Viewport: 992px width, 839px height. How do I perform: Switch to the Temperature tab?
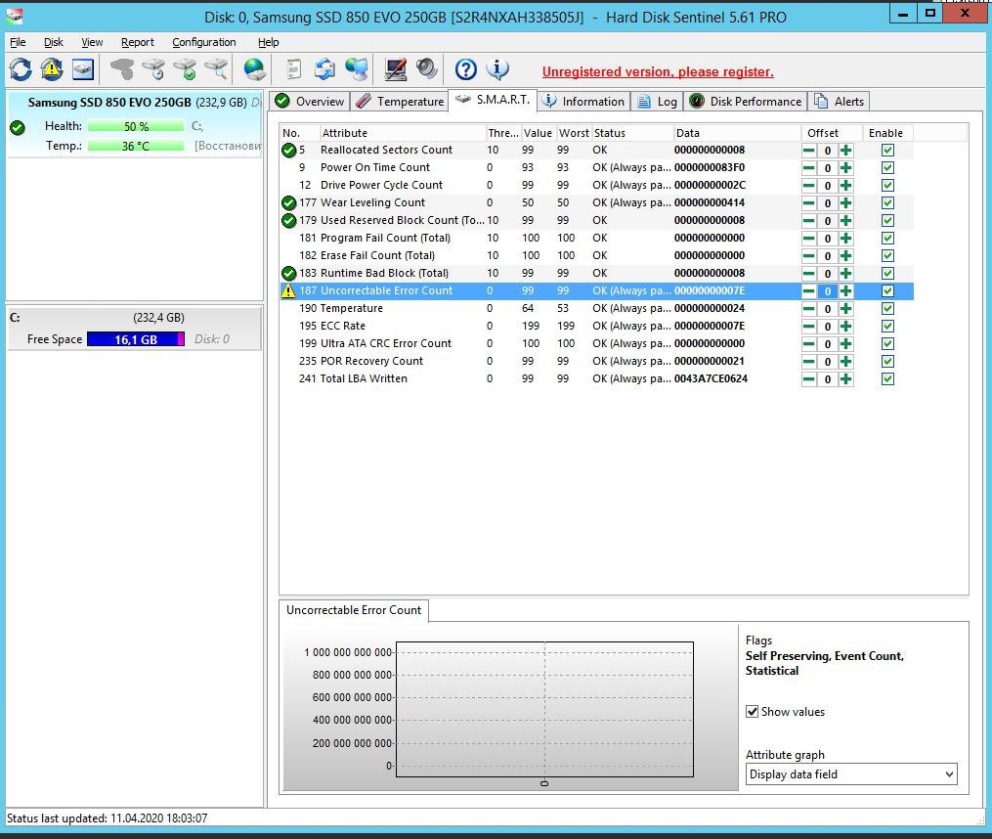(400, 102)
